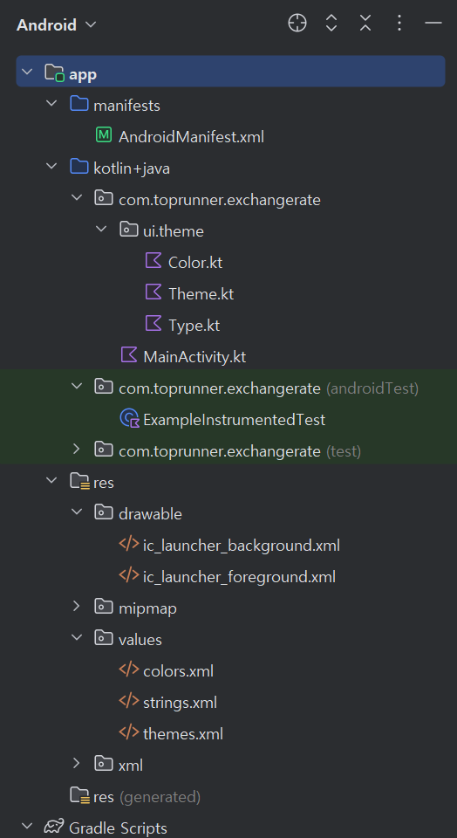This screenshot has width=457, height=838.
Task: Expand the (test) package chevron
Action: click(77, 449)
